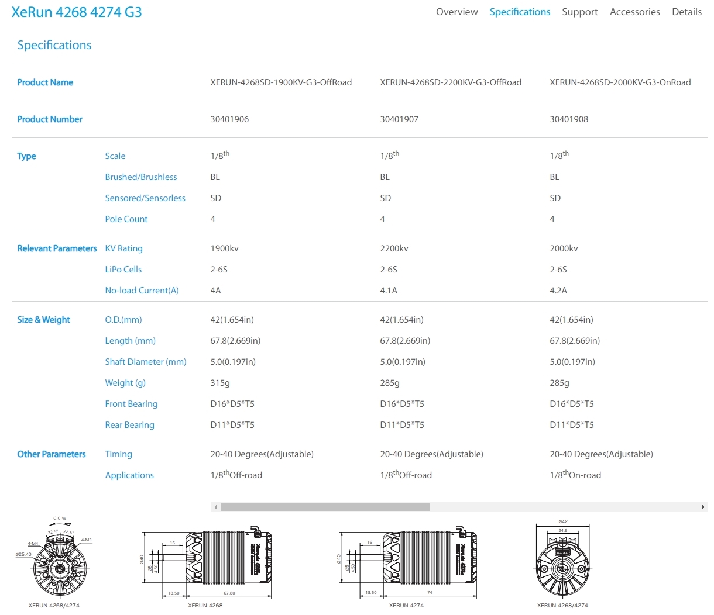Click product number 30401908

(x=569, y=119)
